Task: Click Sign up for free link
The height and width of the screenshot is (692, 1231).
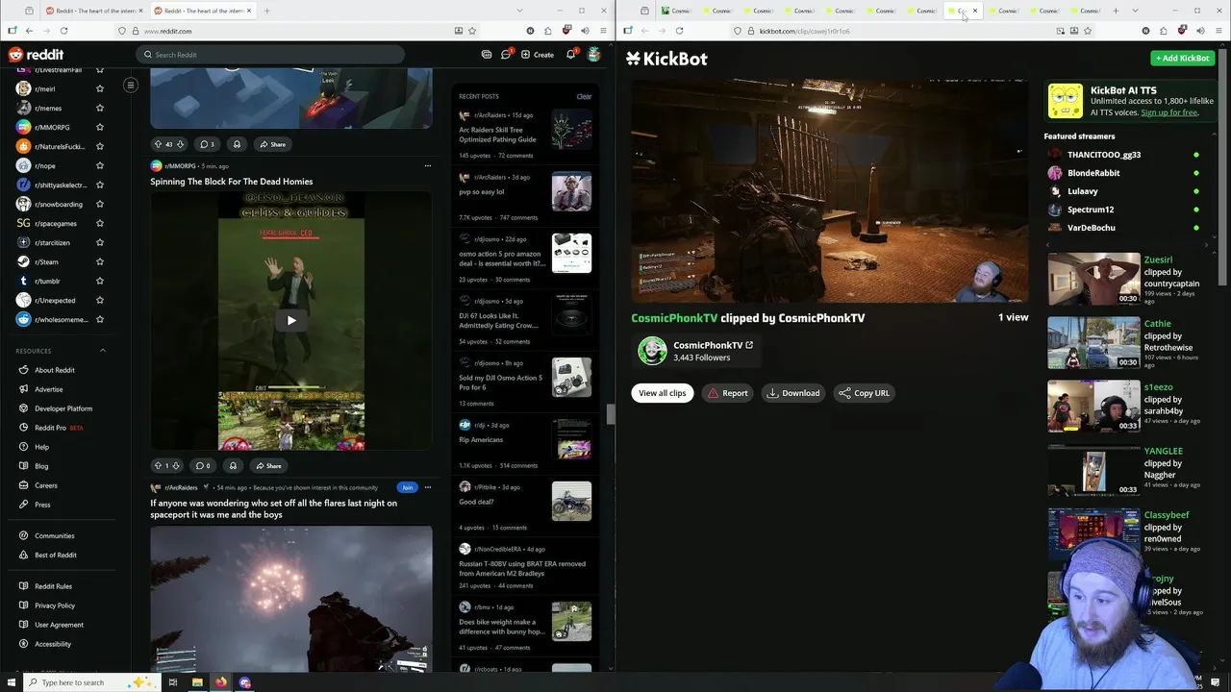Action: point(1169,112)
